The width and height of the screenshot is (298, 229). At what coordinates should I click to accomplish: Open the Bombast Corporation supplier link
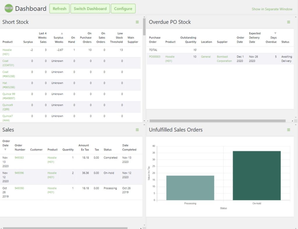[224, 59]
